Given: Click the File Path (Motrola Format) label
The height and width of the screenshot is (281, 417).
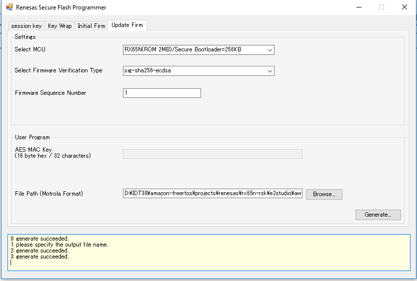Looking at the screenshot, I should [49, 194].
